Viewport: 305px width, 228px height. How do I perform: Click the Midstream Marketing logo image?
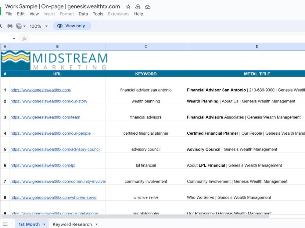[54, 60]
